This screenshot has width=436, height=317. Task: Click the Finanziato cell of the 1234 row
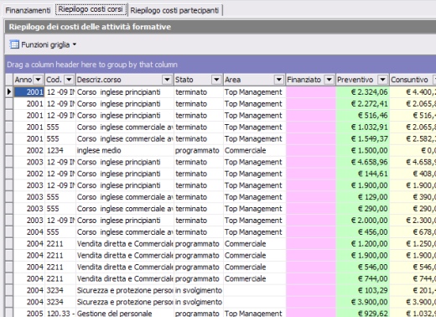coord(311,150)
